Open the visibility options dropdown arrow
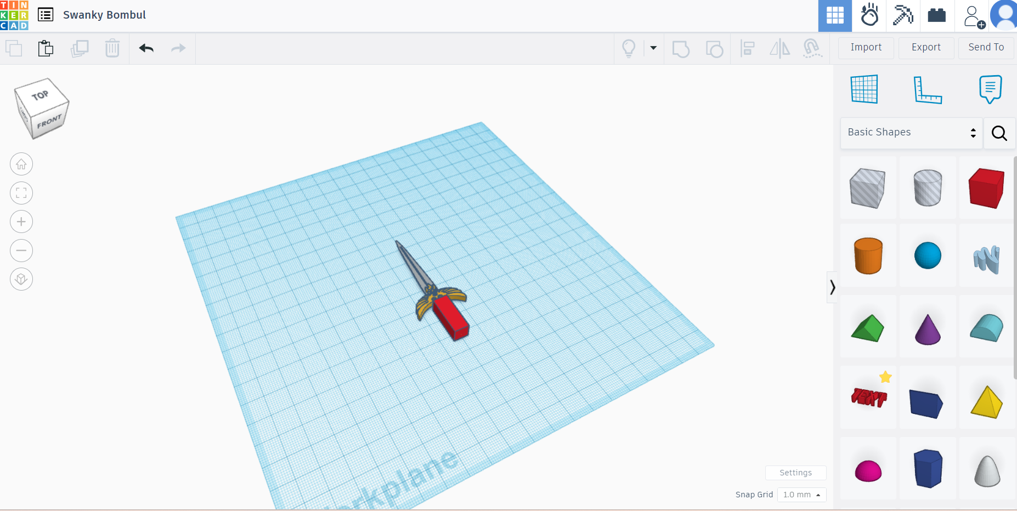This screenshot has height=511, width=1017. click(653, 48)
